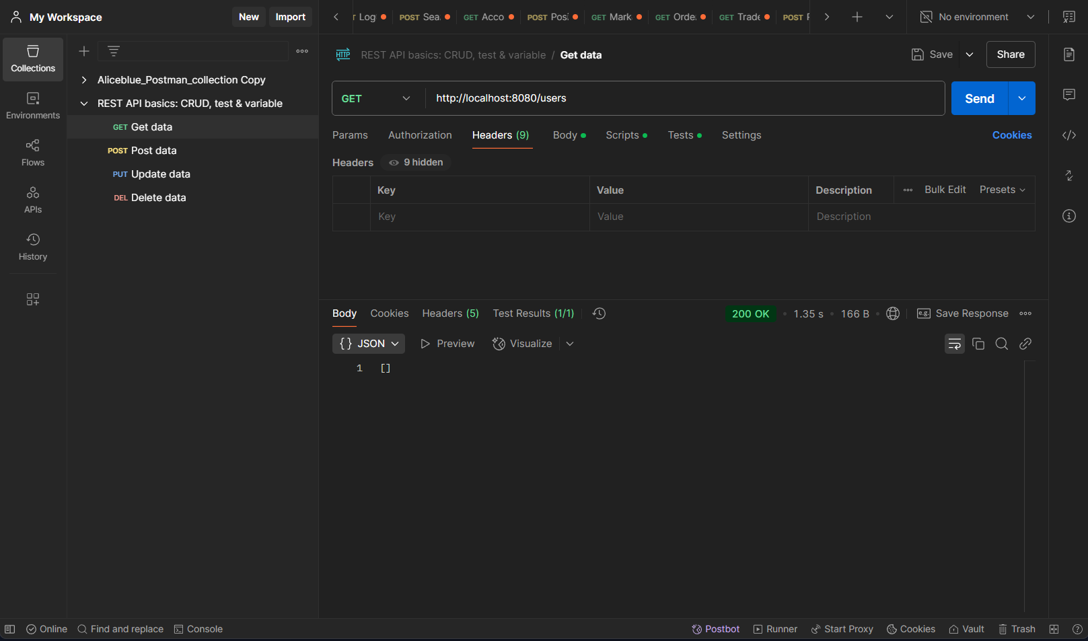This screenshot has width=1088, height=641.
Task: Select the Post data request
Action: (x=192, y=151)
